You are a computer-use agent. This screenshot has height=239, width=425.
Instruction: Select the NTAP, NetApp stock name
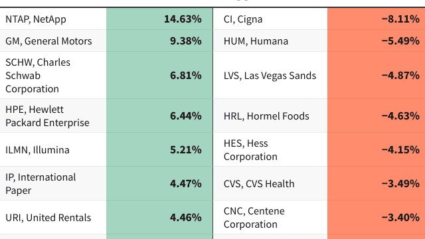36,19
